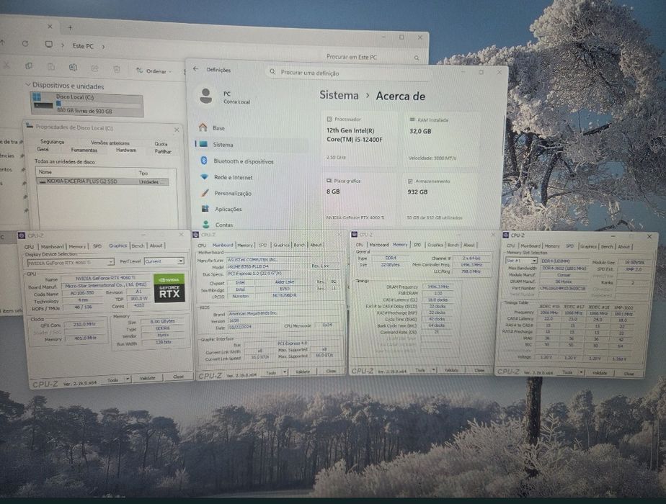Viewport: 666px width, 504px height.
Task: Click the XMP-3602 column header in Timings Table
Action: (x=624, y=307)
